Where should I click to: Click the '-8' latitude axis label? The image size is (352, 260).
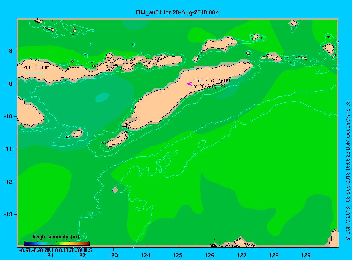pyautogui.click(x=9, y=51)
